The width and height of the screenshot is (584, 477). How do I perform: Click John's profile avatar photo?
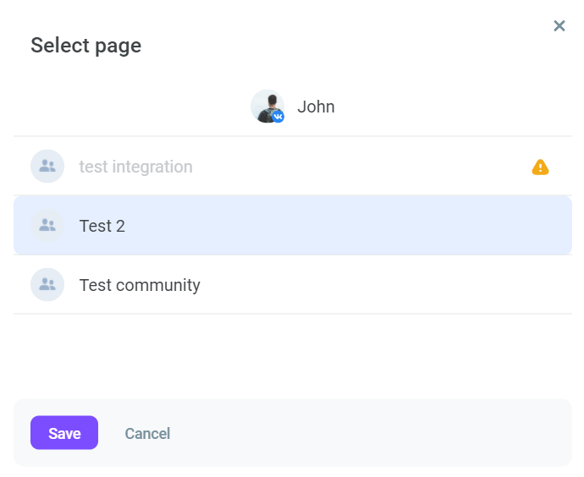267,107
